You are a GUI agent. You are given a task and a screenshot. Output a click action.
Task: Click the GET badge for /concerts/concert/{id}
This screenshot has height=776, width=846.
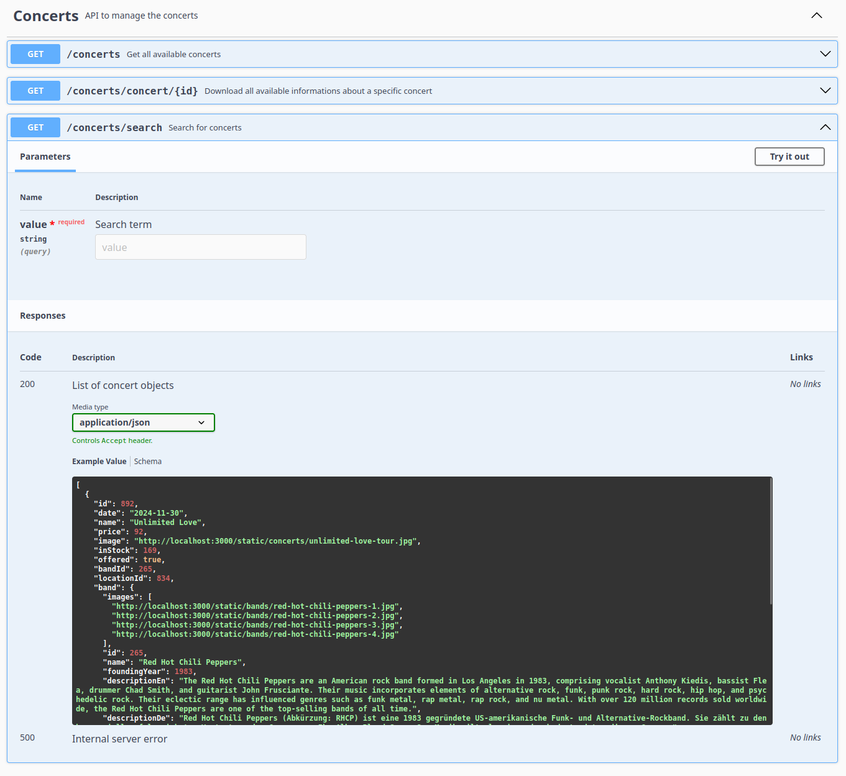tap(35, 91)
